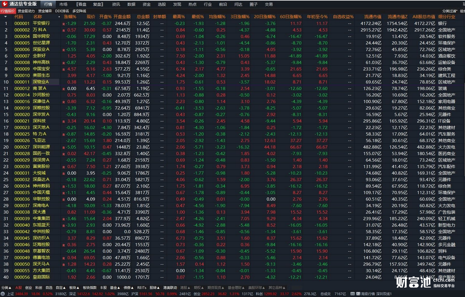Open the 市场 menu

63,4
